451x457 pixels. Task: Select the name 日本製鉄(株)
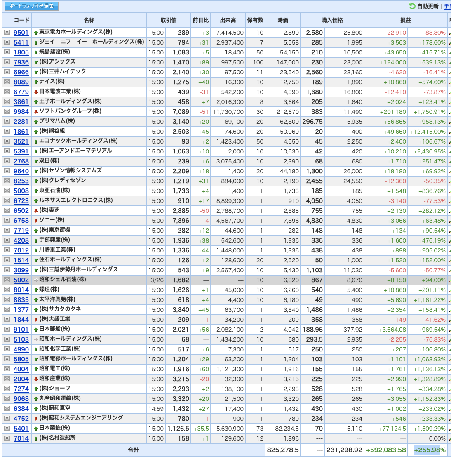(x=54, y=428)
